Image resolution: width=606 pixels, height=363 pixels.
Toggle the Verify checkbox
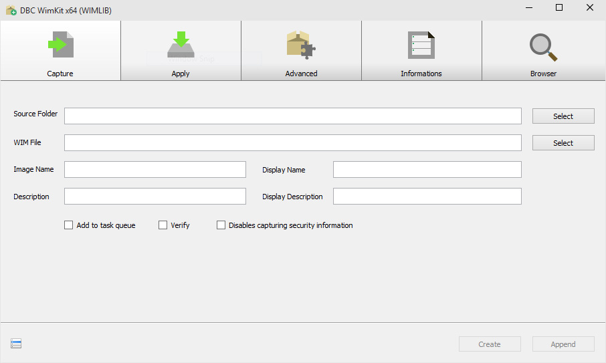coord(163,225)
